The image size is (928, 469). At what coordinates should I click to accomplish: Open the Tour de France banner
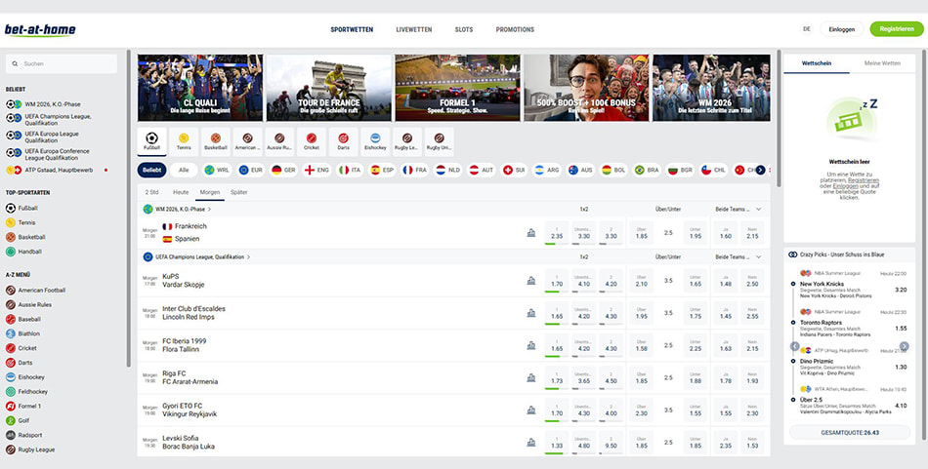[329, 88]
